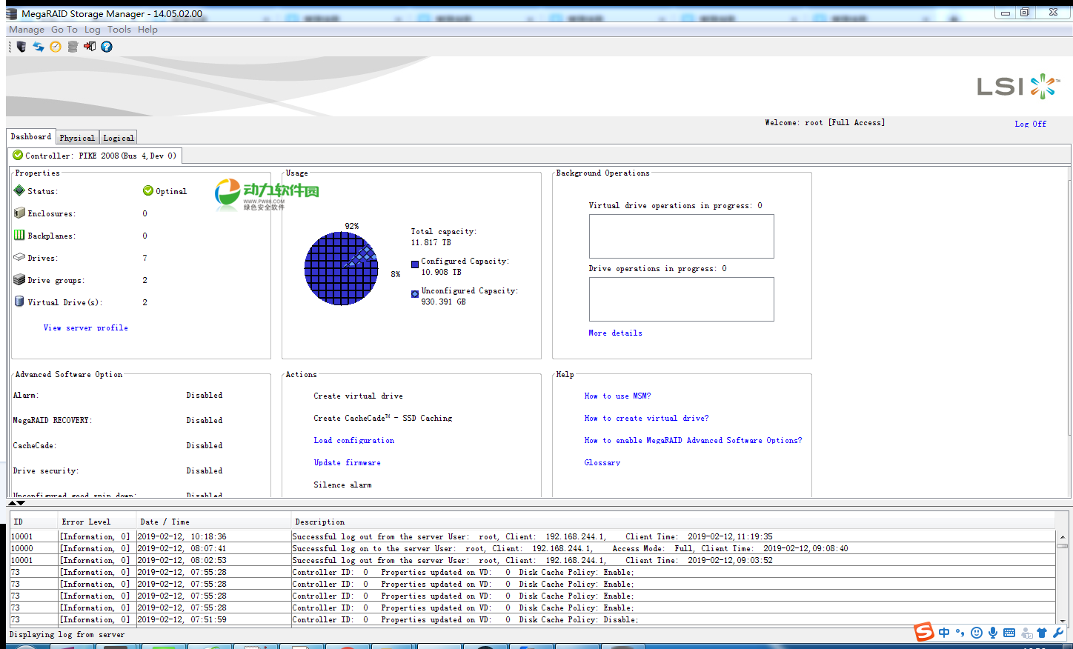Viewport: 1073px width, 649px height.
Task: Click the log list scroll up arrow
Action: [1063, 536]
